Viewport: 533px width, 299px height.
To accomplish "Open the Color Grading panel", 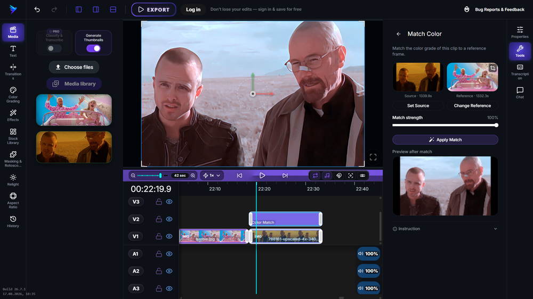I will click(x=13, y=95).
